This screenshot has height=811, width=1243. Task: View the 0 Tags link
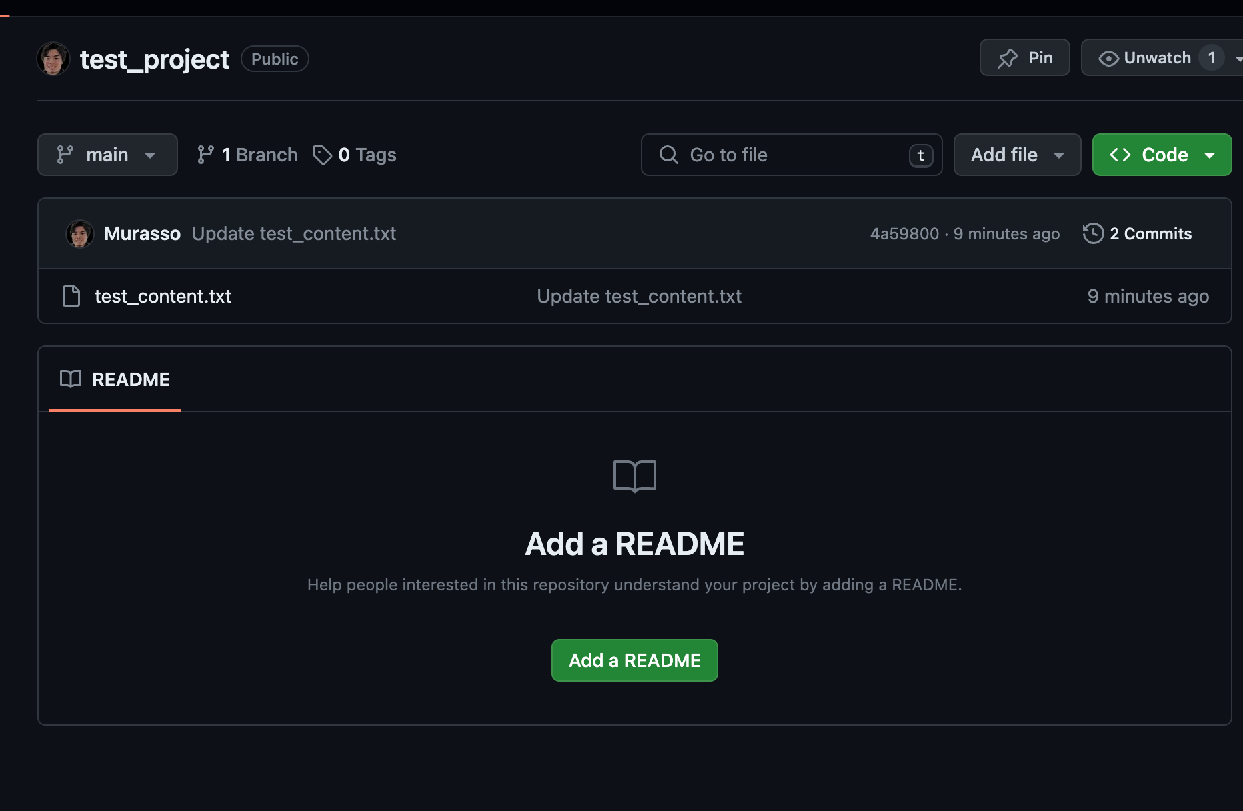tap(355, 155)
